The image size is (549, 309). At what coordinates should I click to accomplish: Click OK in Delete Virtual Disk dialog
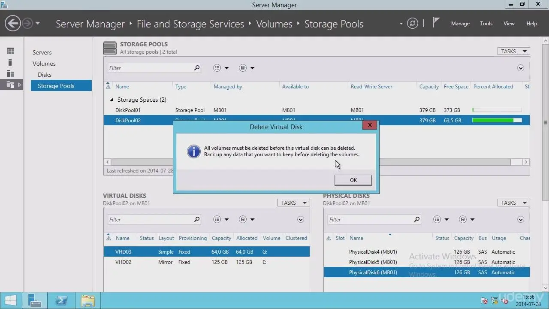click(353, 180)
